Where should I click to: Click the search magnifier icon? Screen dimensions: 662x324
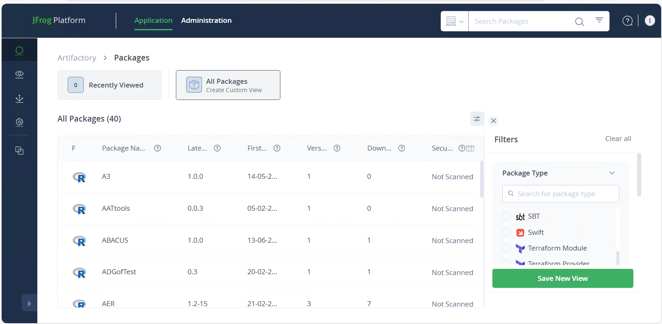pos(579,22)
